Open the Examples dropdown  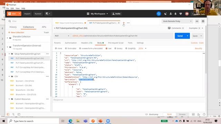point(196,28)
